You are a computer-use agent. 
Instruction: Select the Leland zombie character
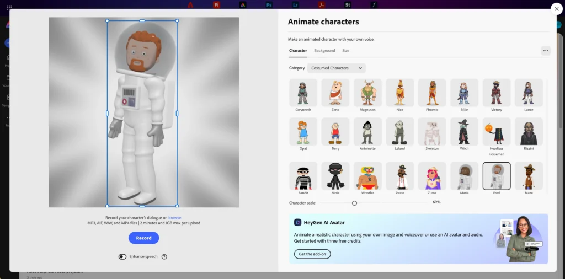[399, 132]
